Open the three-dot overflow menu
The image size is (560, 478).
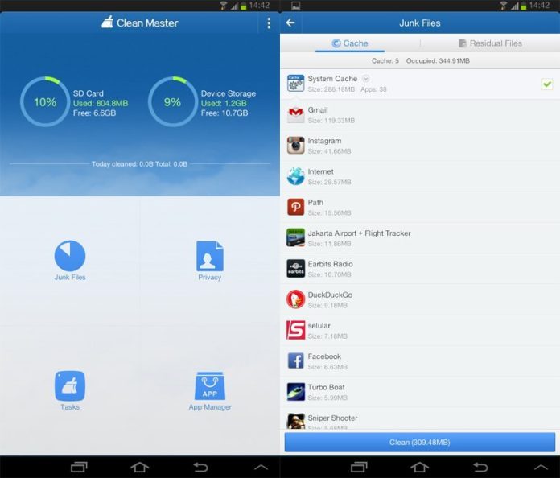pos(269,23)
